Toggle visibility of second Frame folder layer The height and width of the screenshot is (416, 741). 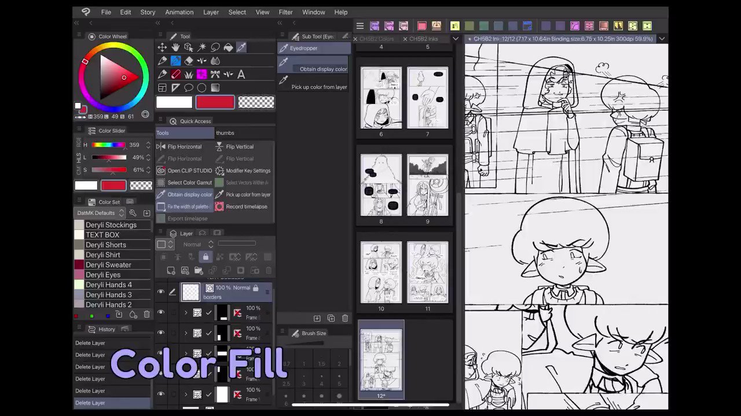pos(161,333)
